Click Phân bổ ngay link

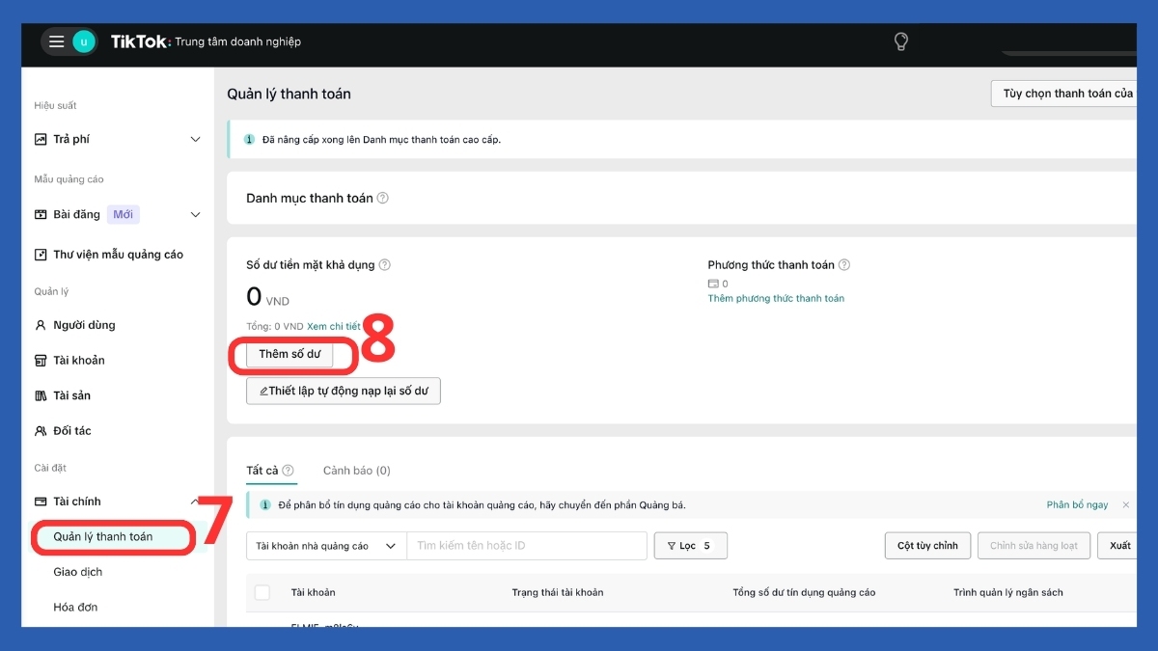click(1077, 504)
